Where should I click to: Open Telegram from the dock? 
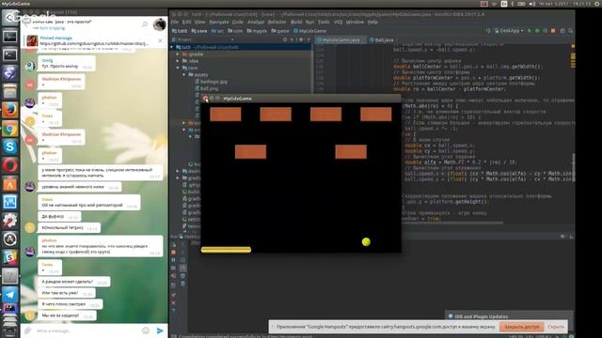click(x=10, y=294)
